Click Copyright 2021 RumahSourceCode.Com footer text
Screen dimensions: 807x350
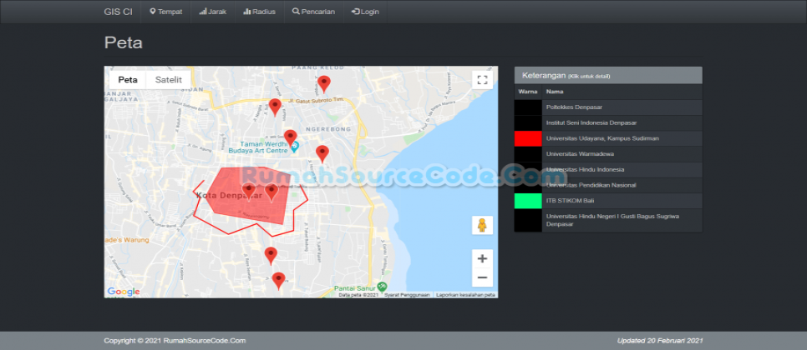pos(175,341)
